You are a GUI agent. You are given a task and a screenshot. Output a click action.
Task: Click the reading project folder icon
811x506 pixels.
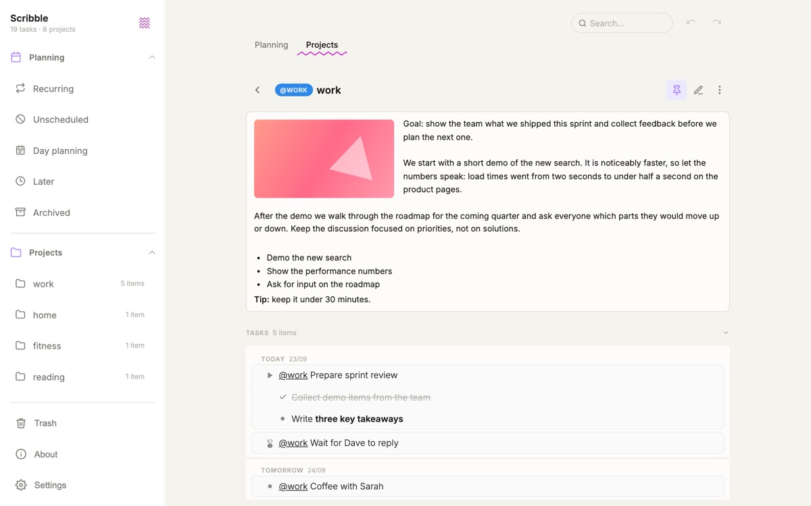pyautogui.click(x=20, y=376)
